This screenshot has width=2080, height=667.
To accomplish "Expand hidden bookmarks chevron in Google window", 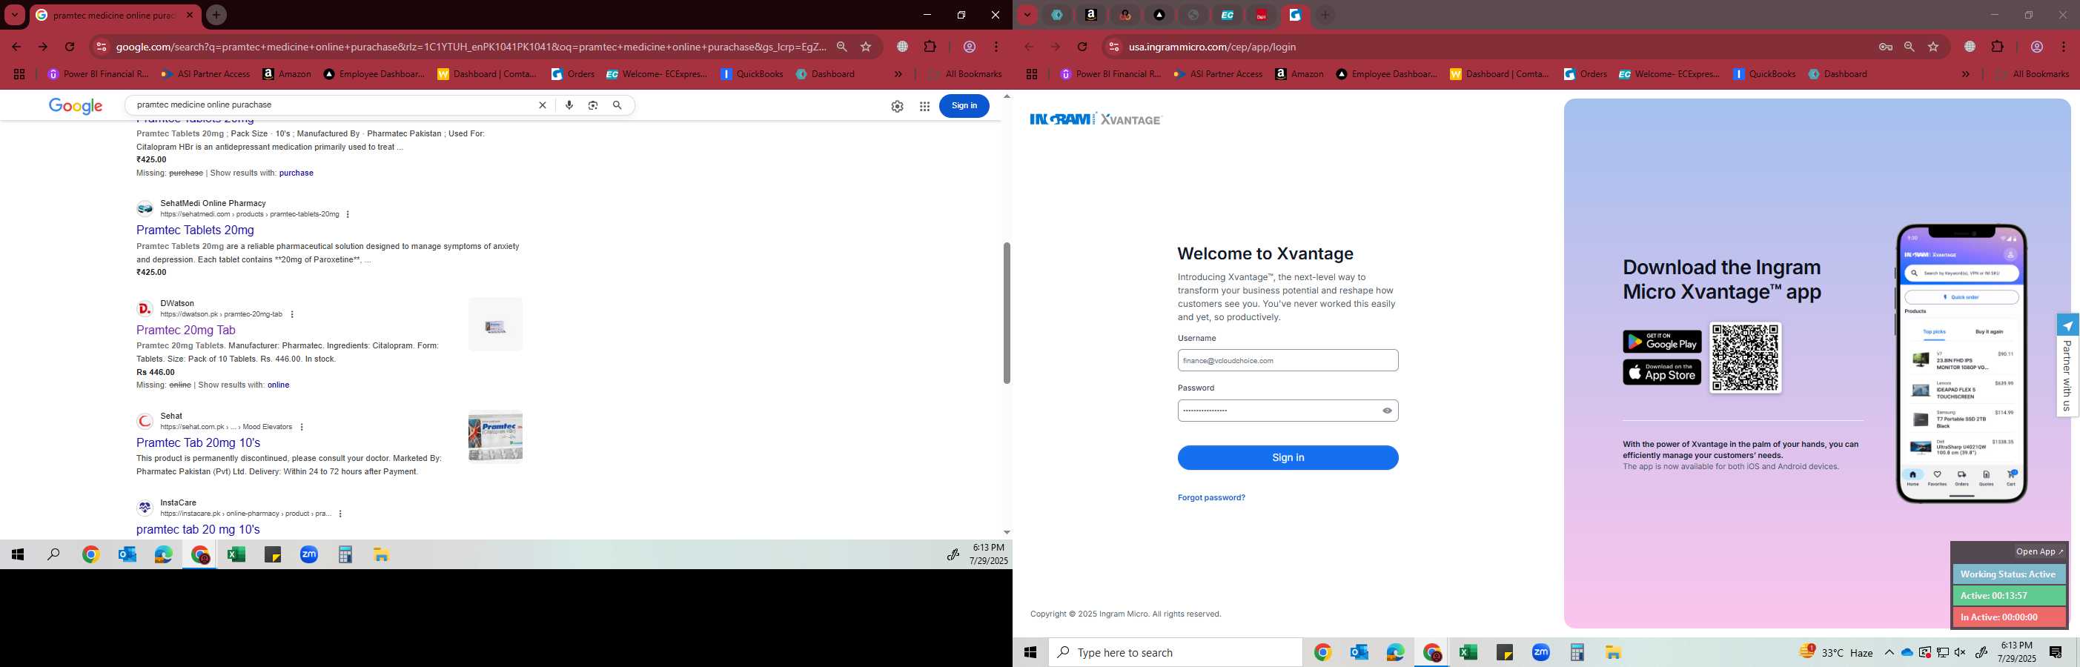I will coord(898,73).
